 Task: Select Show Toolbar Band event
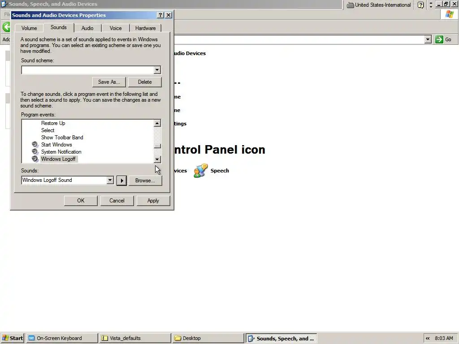tap(62, 138)
